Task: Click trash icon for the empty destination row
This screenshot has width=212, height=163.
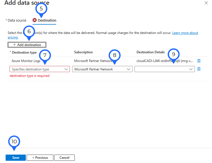Action: click(x=199, y=69)
